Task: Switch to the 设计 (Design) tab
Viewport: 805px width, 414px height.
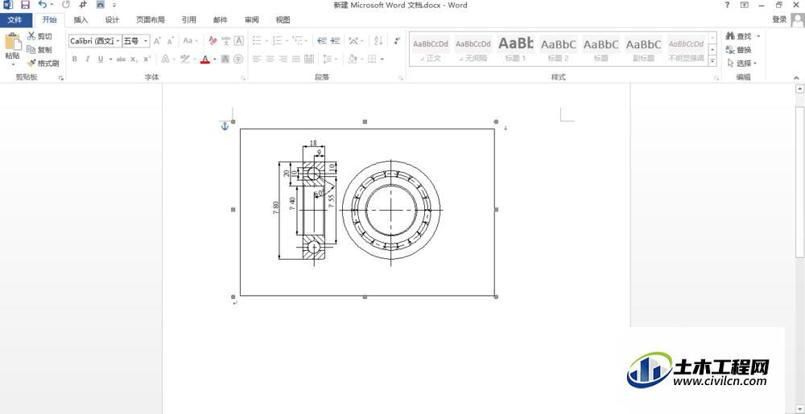Action: coord(112,20)
